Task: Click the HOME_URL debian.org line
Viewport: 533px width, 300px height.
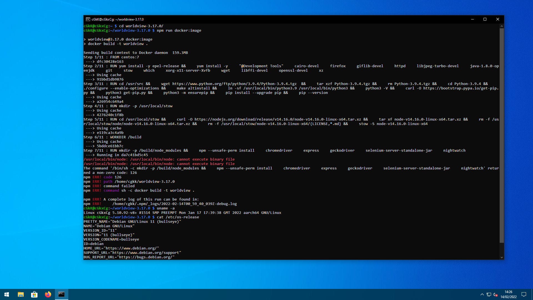Action: (x=121, y=248)
